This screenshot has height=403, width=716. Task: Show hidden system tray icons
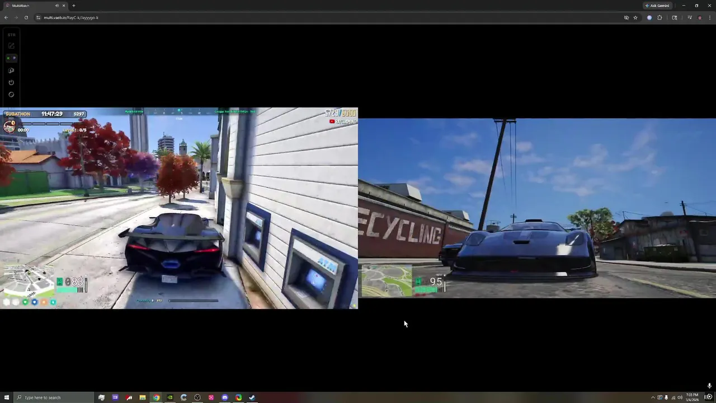653,397
